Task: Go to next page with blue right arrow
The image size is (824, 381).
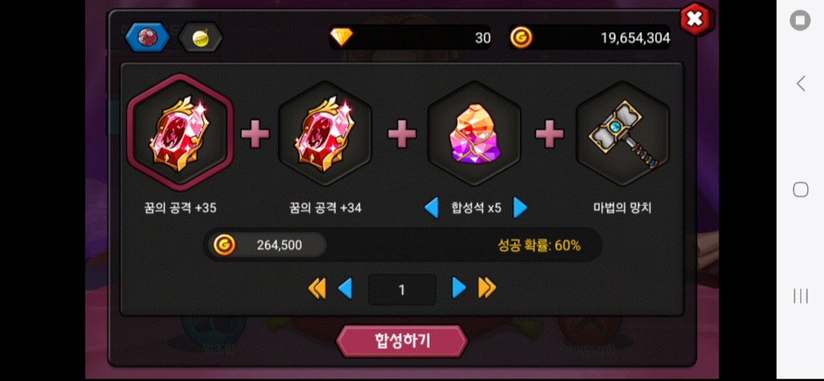Action: click(459, 287)
